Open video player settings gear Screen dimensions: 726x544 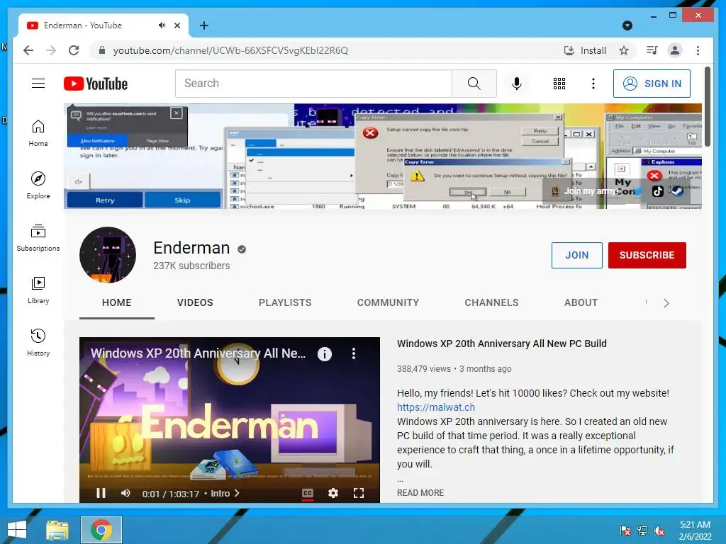pyautogui.click(x=333, y=493)
